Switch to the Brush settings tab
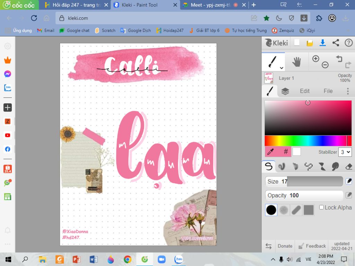355x266 pixels. click(270, 91)
